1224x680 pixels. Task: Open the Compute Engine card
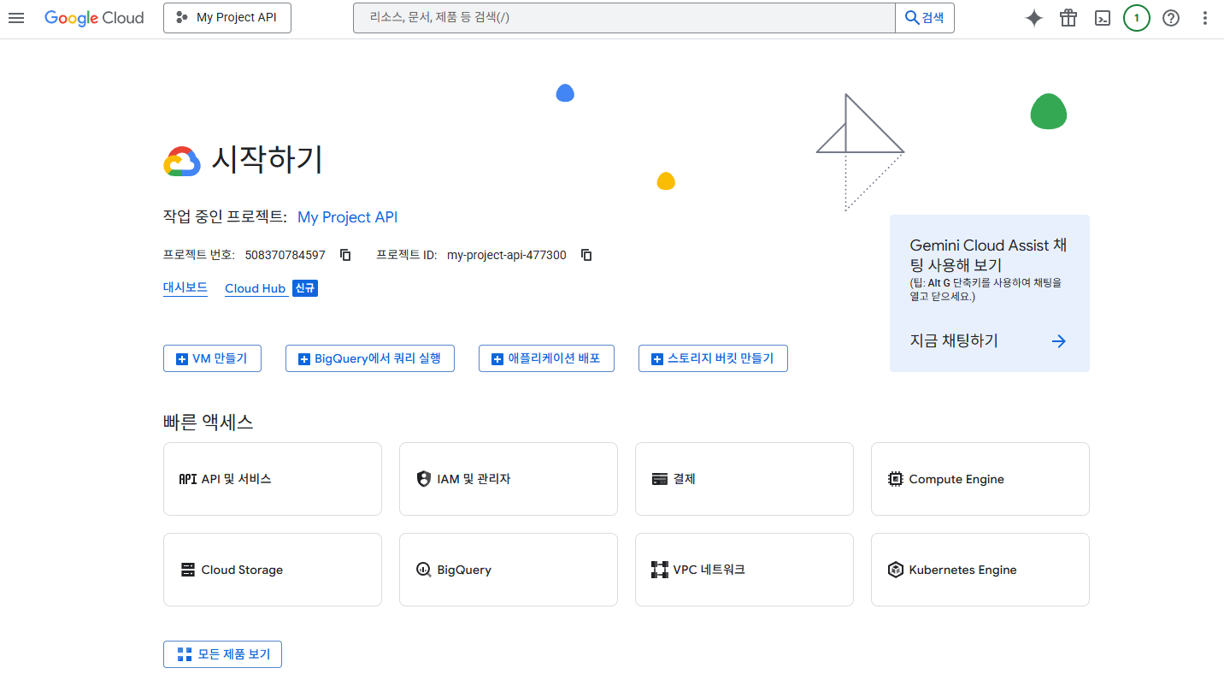(980, 479)
